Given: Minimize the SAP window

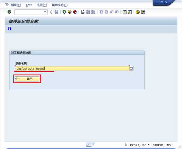Looking at the screenshot, I should point(157,2).
